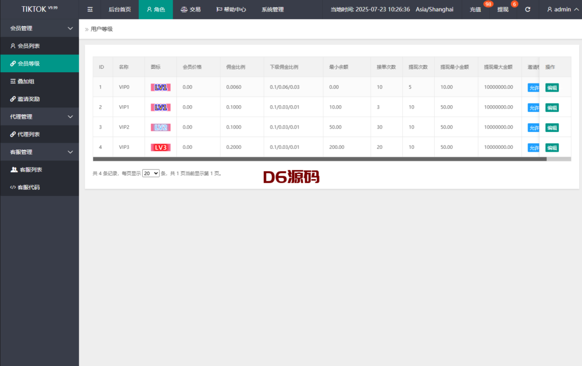This screenshot has height=366, width=582.
Task: Click the LV2 level icon for VIP2
Action: (x=160, y=127)
